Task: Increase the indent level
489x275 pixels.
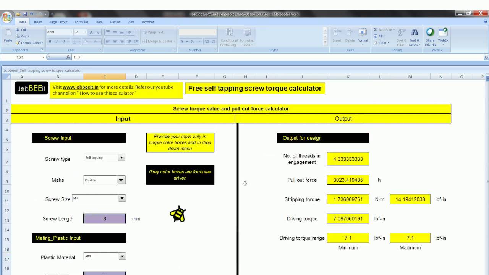Action: (x=136, y=41)
